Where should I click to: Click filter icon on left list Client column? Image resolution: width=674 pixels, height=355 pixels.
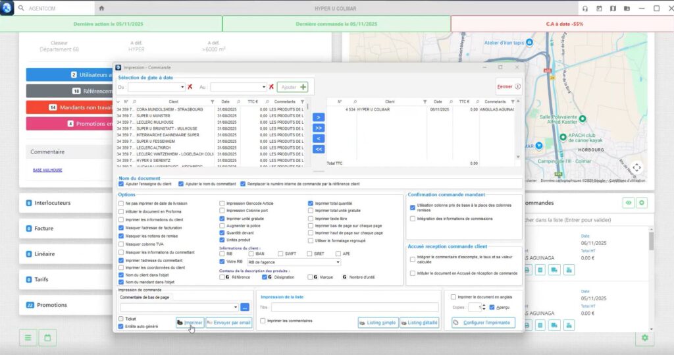click(x=213, y=102)
